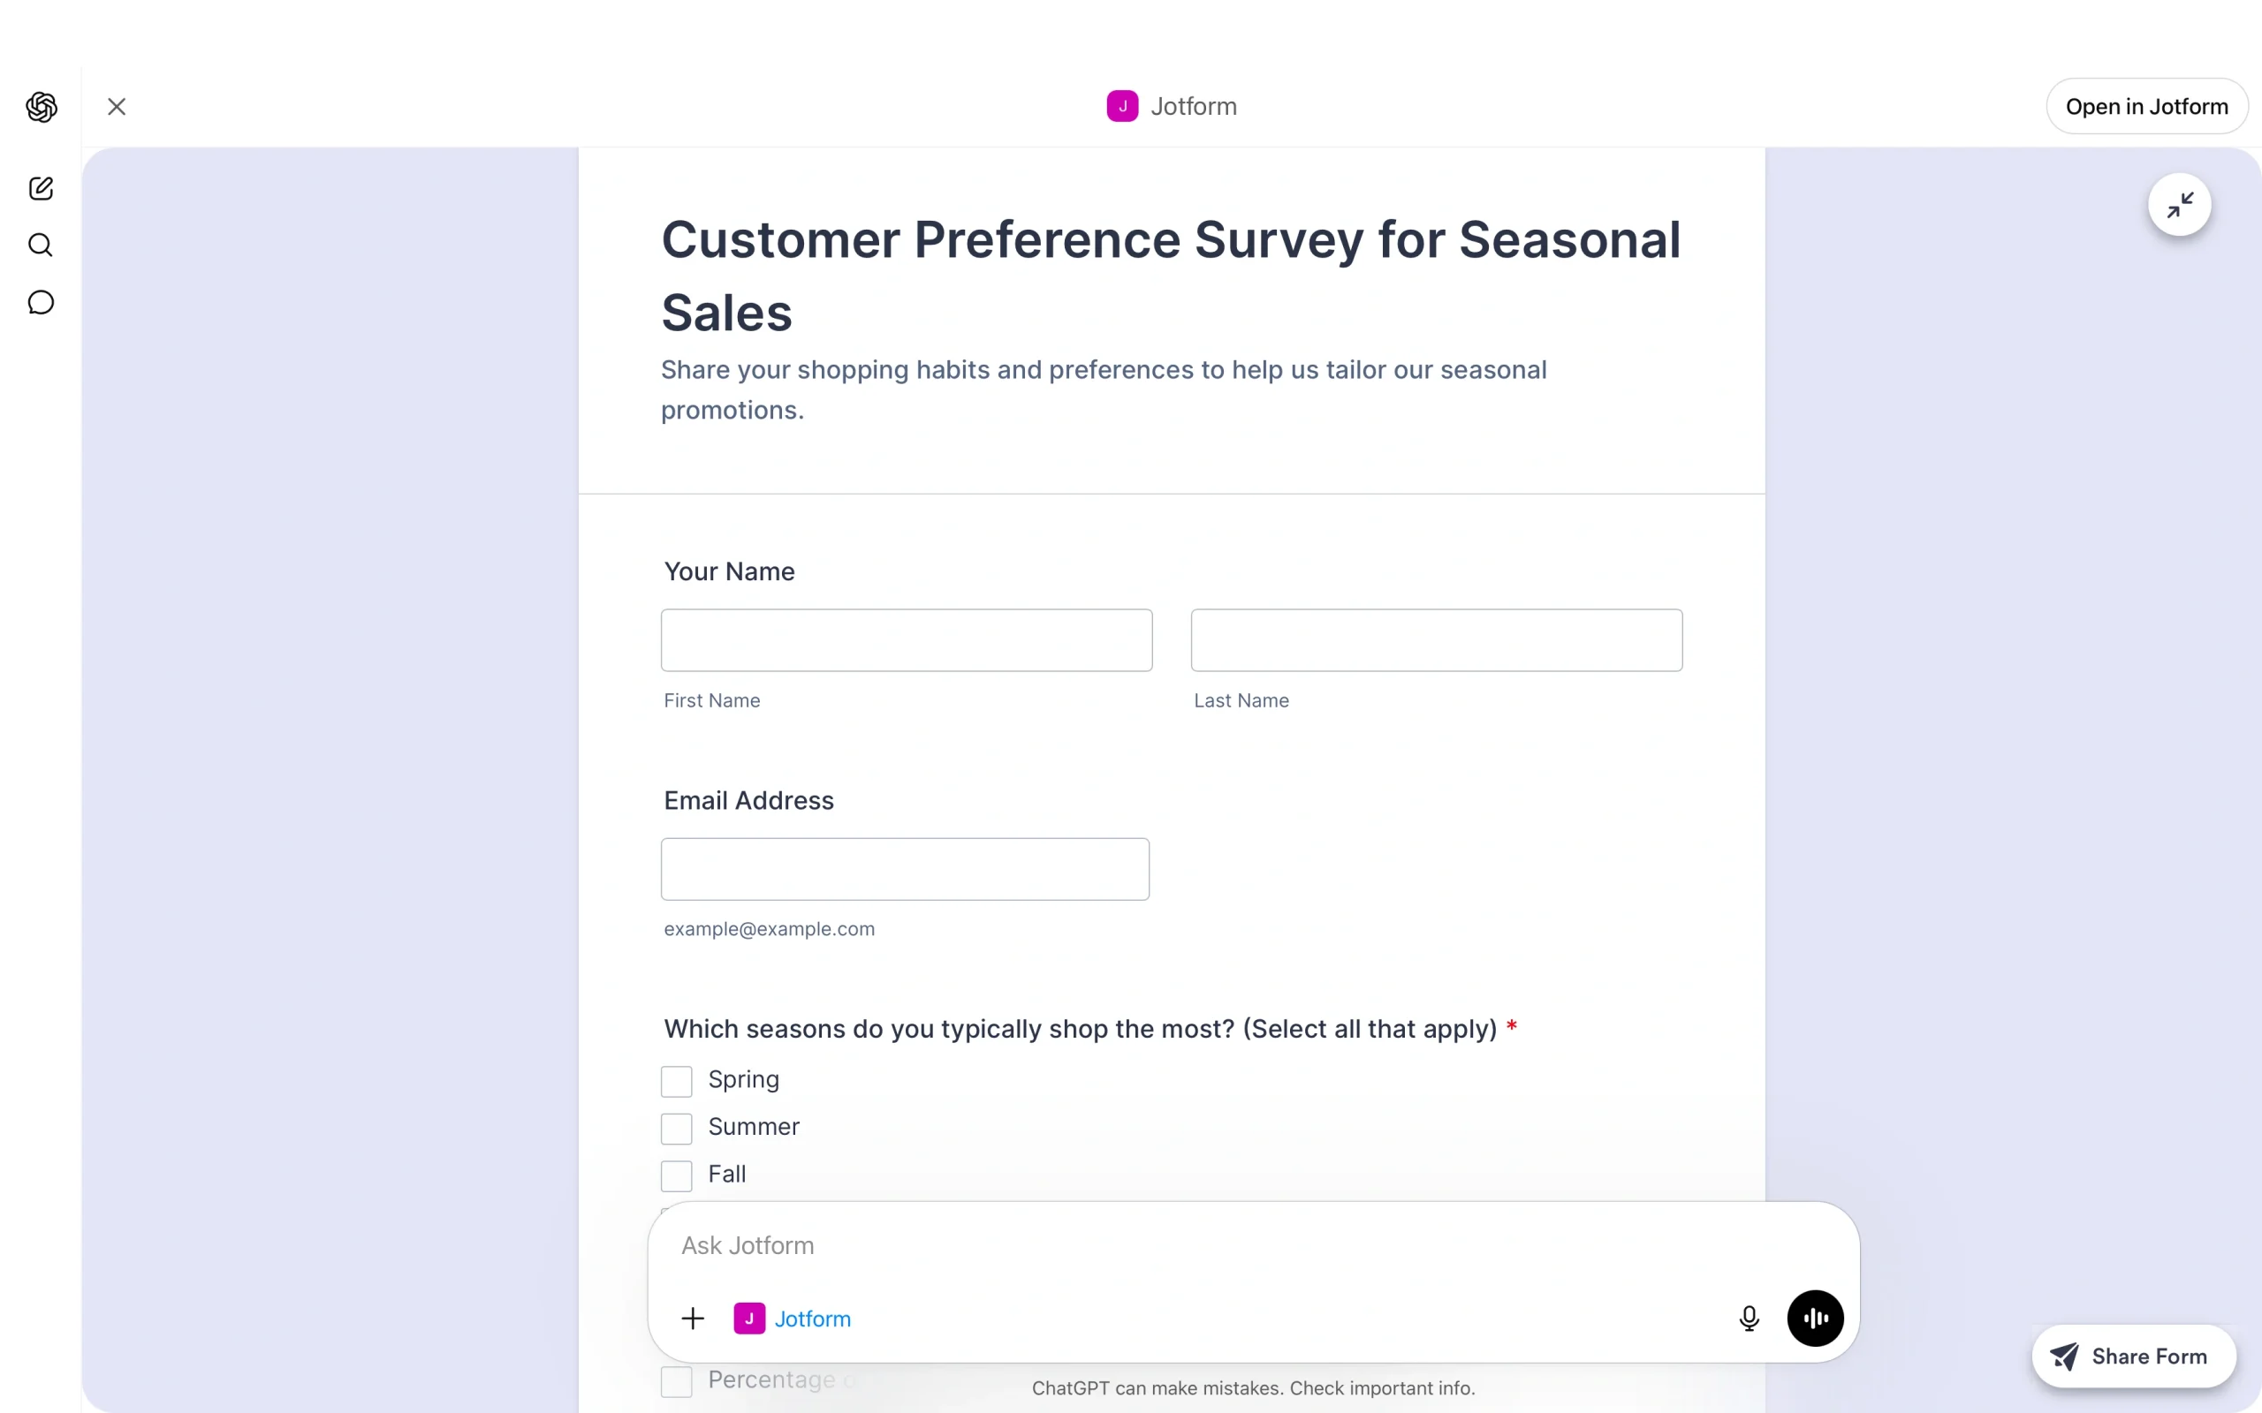Check the Spring shopping season checkbox
Viewport: 2262px width, 1413px height.
[675, 1080]
